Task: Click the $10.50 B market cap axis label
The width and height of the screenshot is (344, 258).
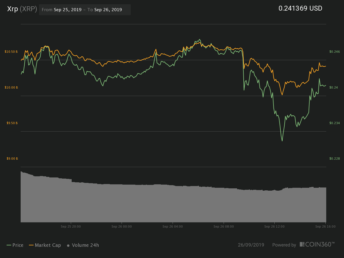Action: 11,52
